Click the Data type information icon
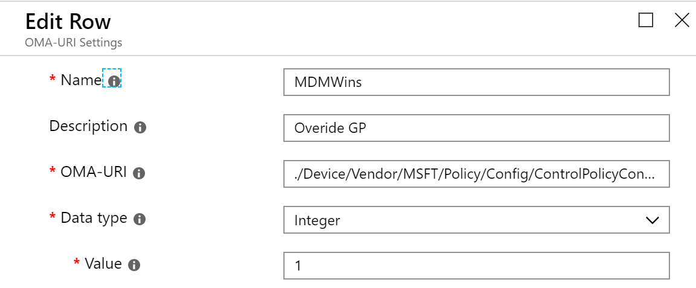696x288 pixels. click(x=140, y=219)
